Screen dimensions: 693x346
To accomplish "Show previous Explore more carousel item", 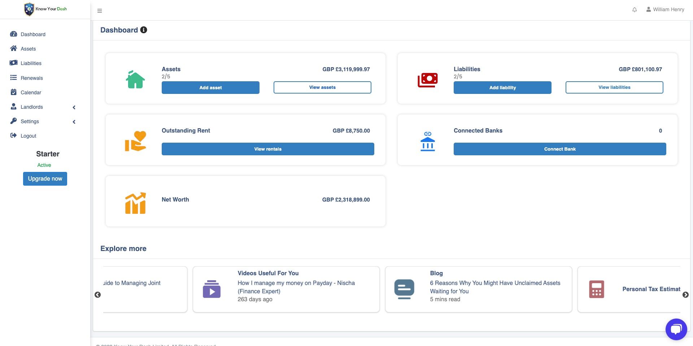I will tap(97, 295).
